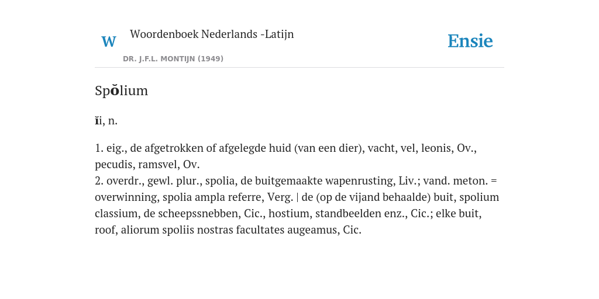The width and height of the screenshot is (599, 299).
Task: Open the Woordenboek Nederlands -Latijn title
Action: point(212,34)
